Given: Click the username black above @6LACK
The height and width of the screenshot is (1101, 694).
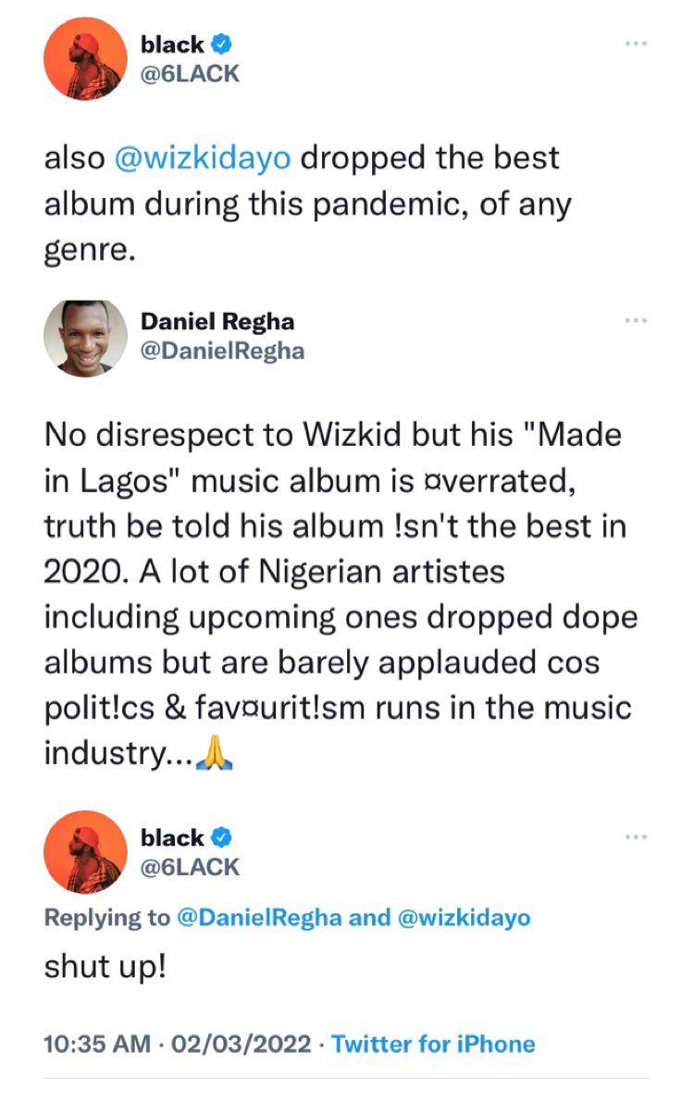Looking at the screenshot, I should tap(172, 43).
